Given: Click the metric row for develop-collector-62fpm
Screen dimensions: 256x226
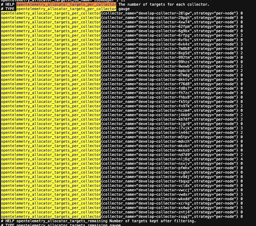Looking at the screenshot, I should coord(122,27).
